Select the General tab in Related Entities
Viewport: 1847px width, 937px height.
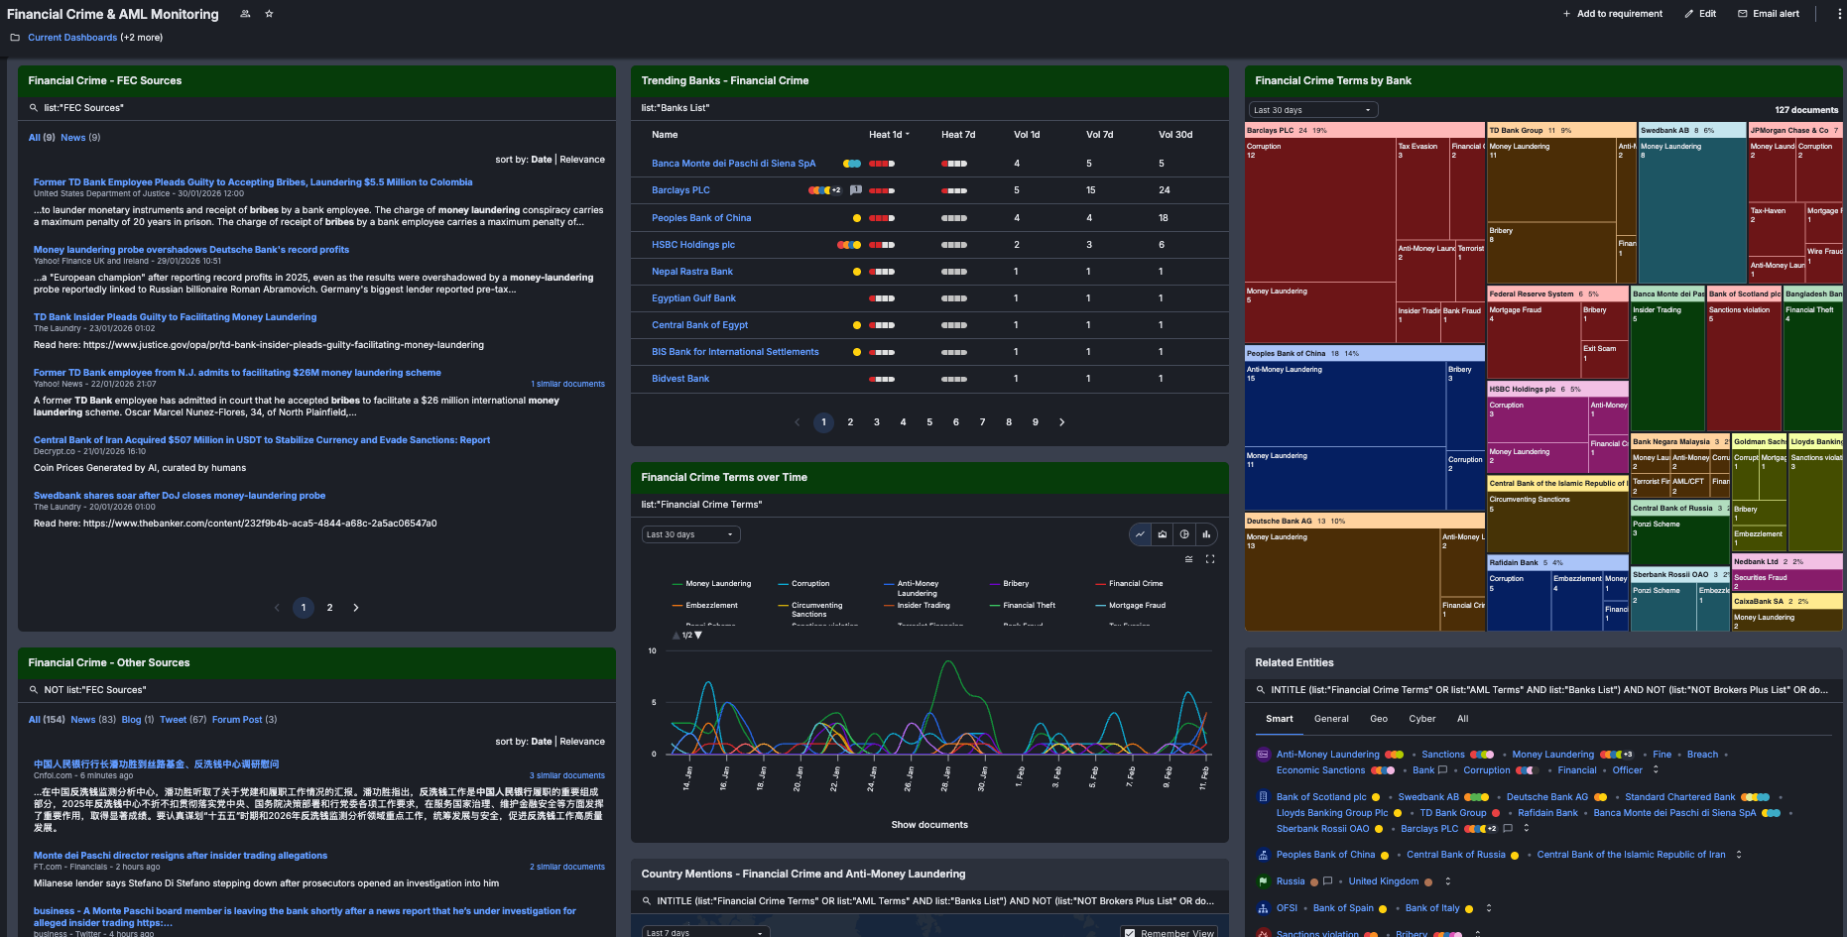[1331, 719]
